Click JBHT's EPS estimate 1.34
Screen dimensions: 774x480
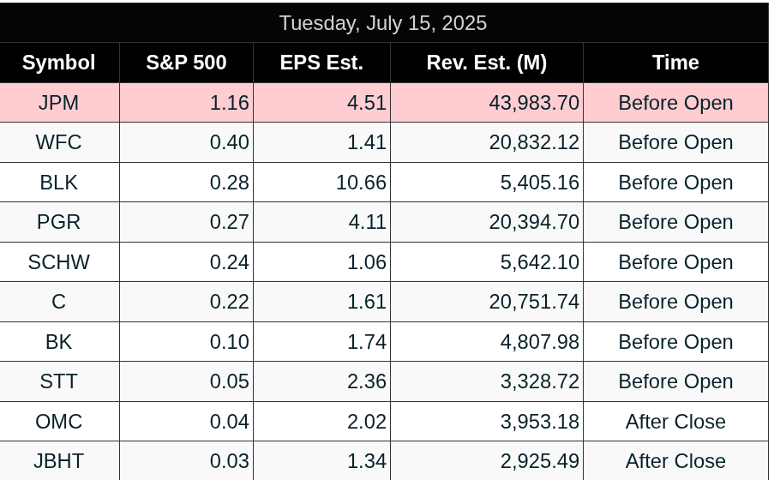coord(367,461)
